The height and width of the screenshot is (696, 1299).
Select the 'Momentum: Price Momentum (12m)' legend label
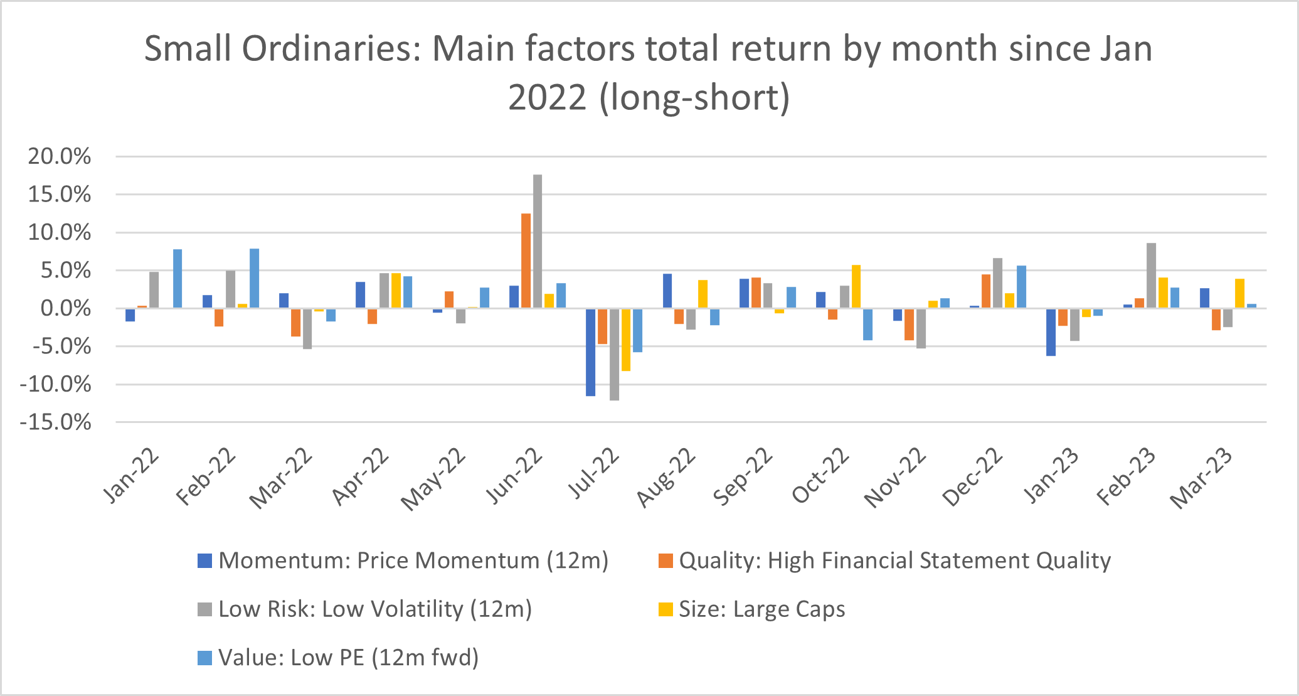click(413, 560)
